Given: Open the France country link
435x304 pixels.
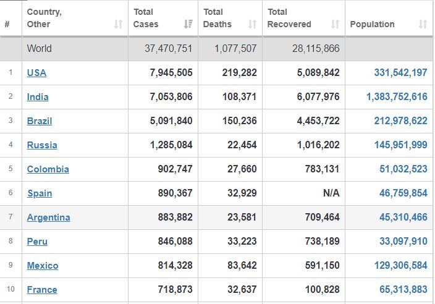Looking at the screenshot, I should coord(42,290).
